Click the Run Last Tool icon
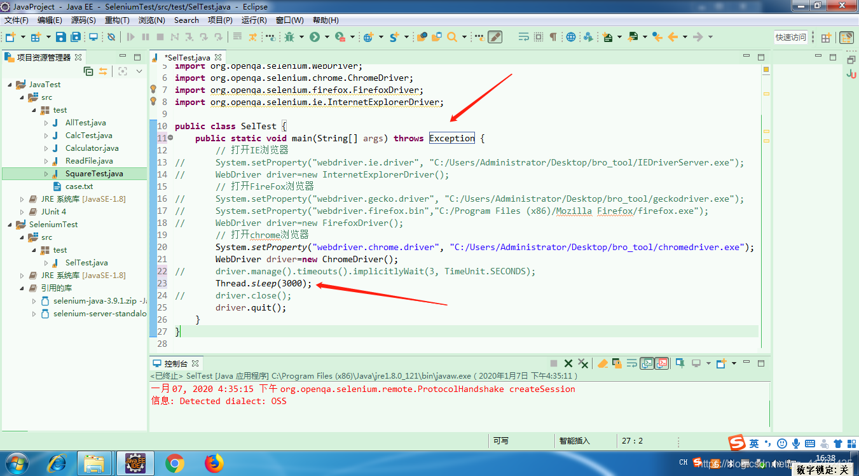This screenshot has width=859, height=476. tap(341, 37)
